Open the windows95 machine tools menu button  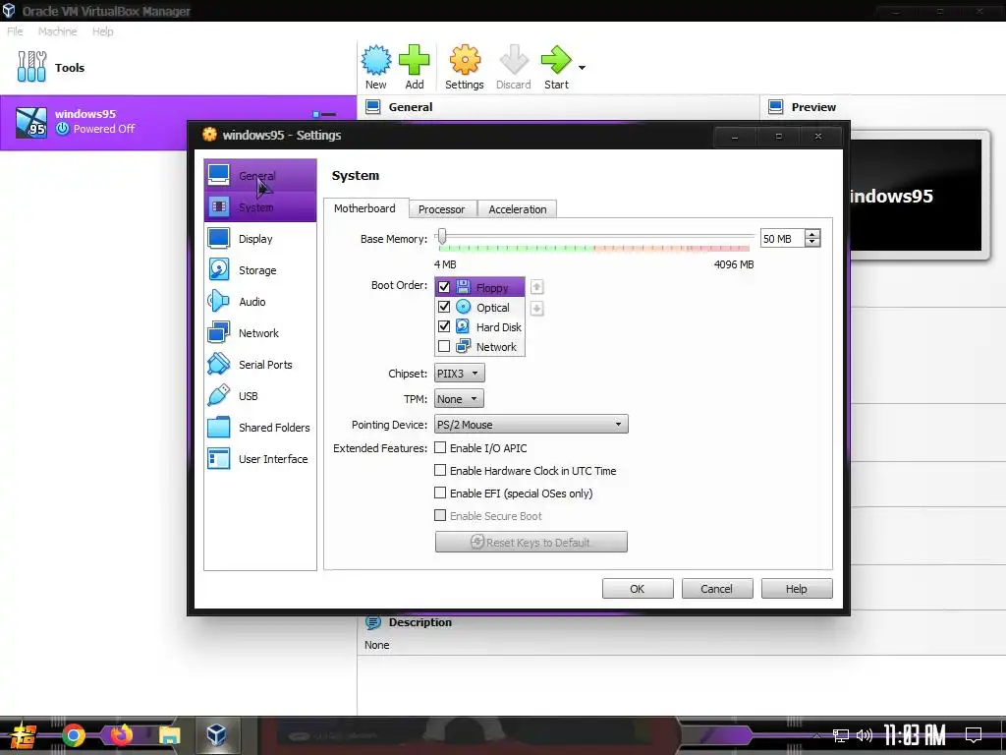point(324,114)
